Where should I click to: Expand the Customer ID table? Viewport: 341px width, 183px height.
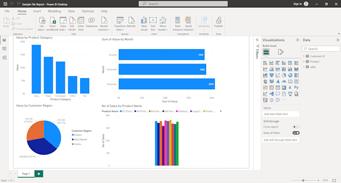point(304,56)
